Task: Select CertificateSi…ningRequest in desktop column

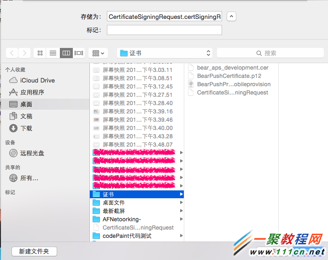Action: pyautogui.click(x=137, y=228)
